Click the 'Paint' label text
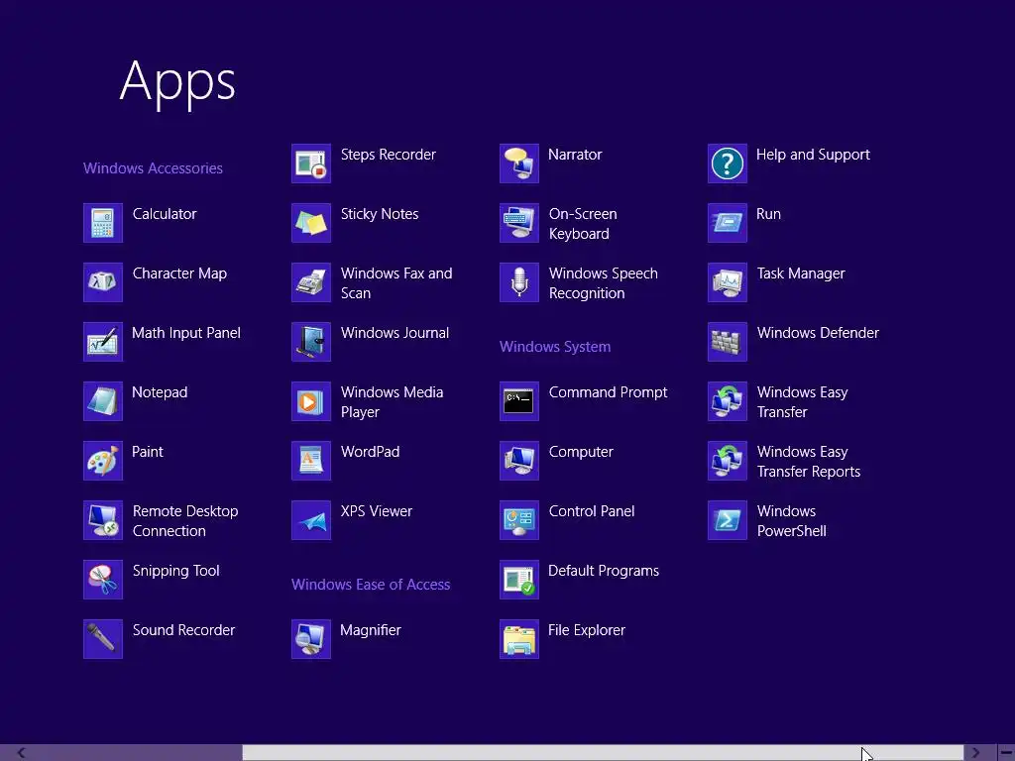 point(148,452)
